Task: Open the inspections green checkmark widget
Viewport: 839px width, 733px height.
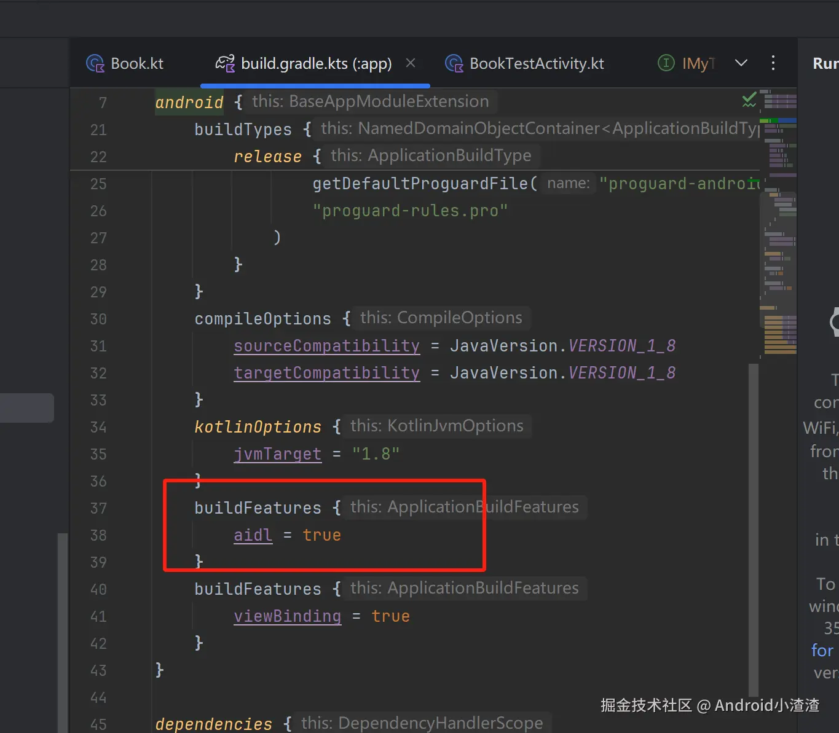Action: pos(749,100)
